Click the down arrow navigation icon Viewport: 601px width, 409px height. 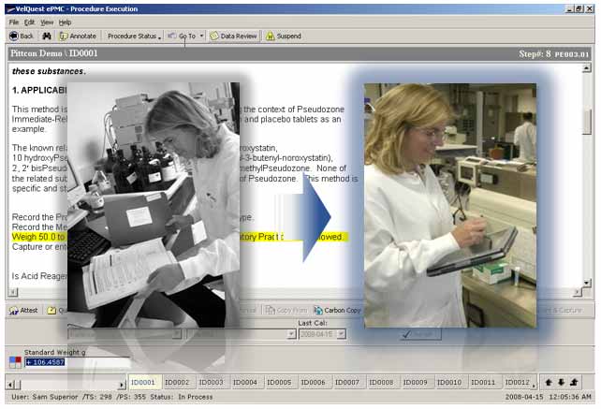pos(561,382)
